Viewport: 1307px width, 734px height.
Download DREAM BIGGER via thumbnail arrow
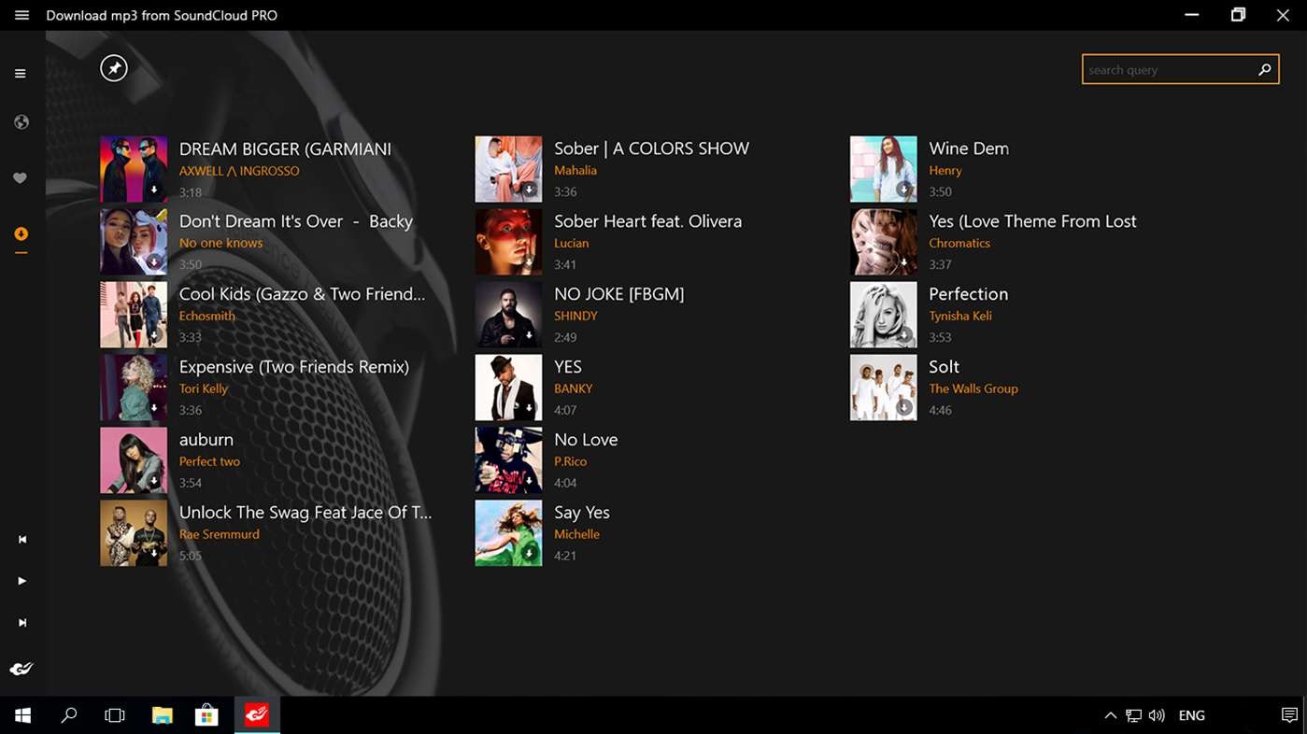tap(154, 190)
